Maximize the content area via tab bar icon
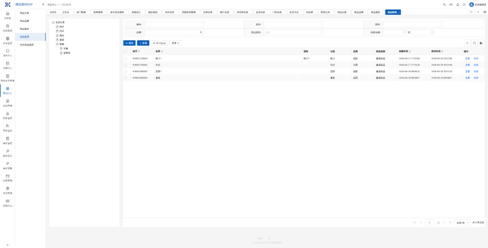The image size is (488, 248). (x=485, y=12)
